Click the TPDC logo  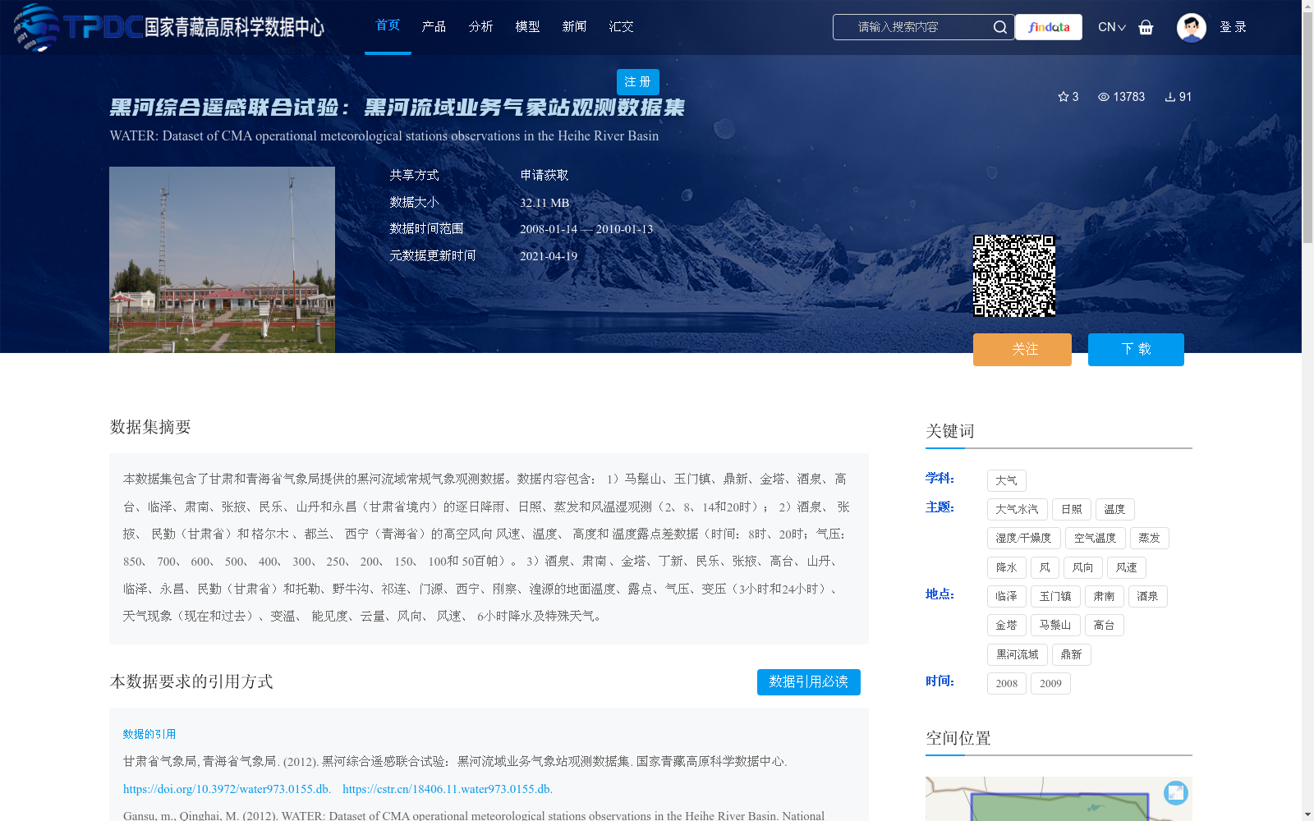tap(168, 27)
